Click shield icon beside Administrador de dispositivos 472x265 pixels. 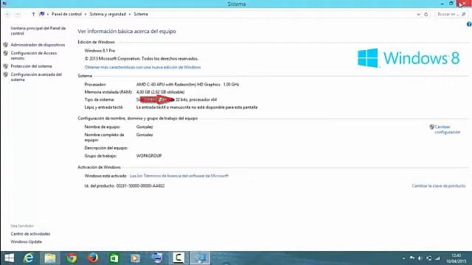tap(5, 45)
